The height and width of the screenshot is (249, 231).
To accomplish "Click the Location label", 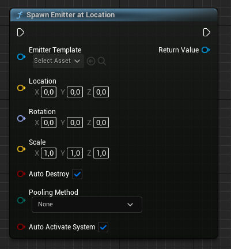I will (x=43, y=81).
